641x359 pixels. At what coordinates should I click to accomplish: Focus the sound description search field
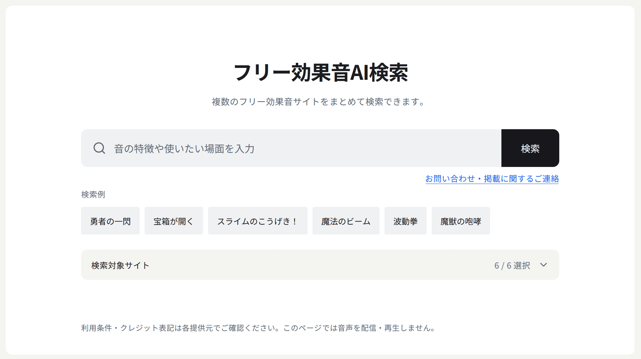coord(291,148)
